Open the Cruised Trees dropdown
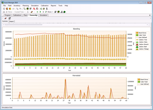 [x=20, y=12]
